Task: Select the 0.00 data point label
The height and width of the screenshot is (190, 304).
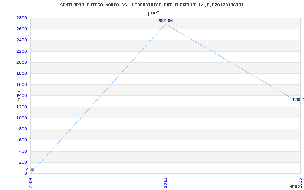Action: 30,170
